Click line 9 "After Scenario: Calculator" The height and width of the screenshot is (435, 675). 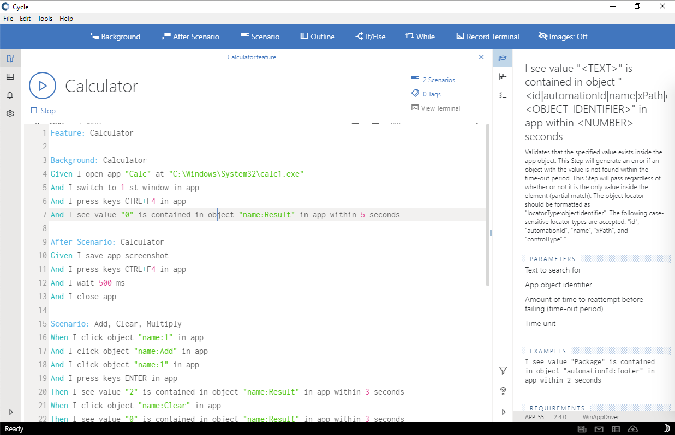click(107, 242)
